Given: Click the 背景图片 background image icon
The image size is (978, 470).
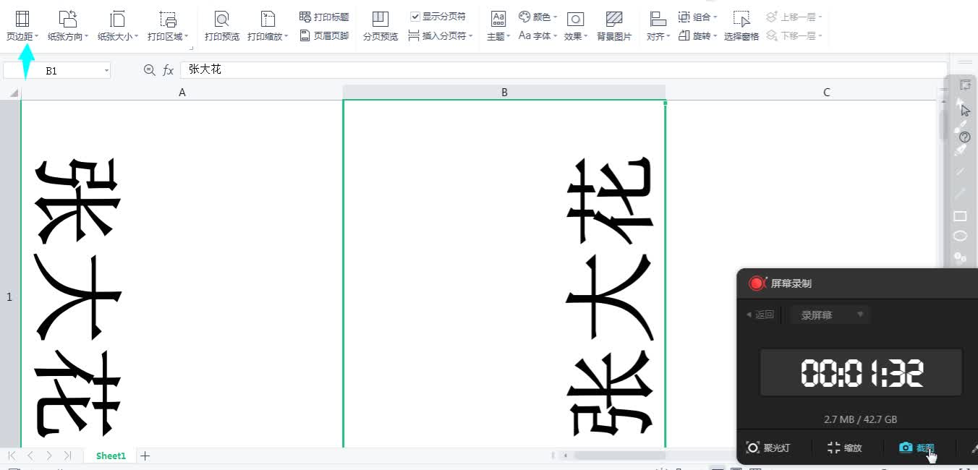Looking at the screenshot, I should tap(613, 25).
